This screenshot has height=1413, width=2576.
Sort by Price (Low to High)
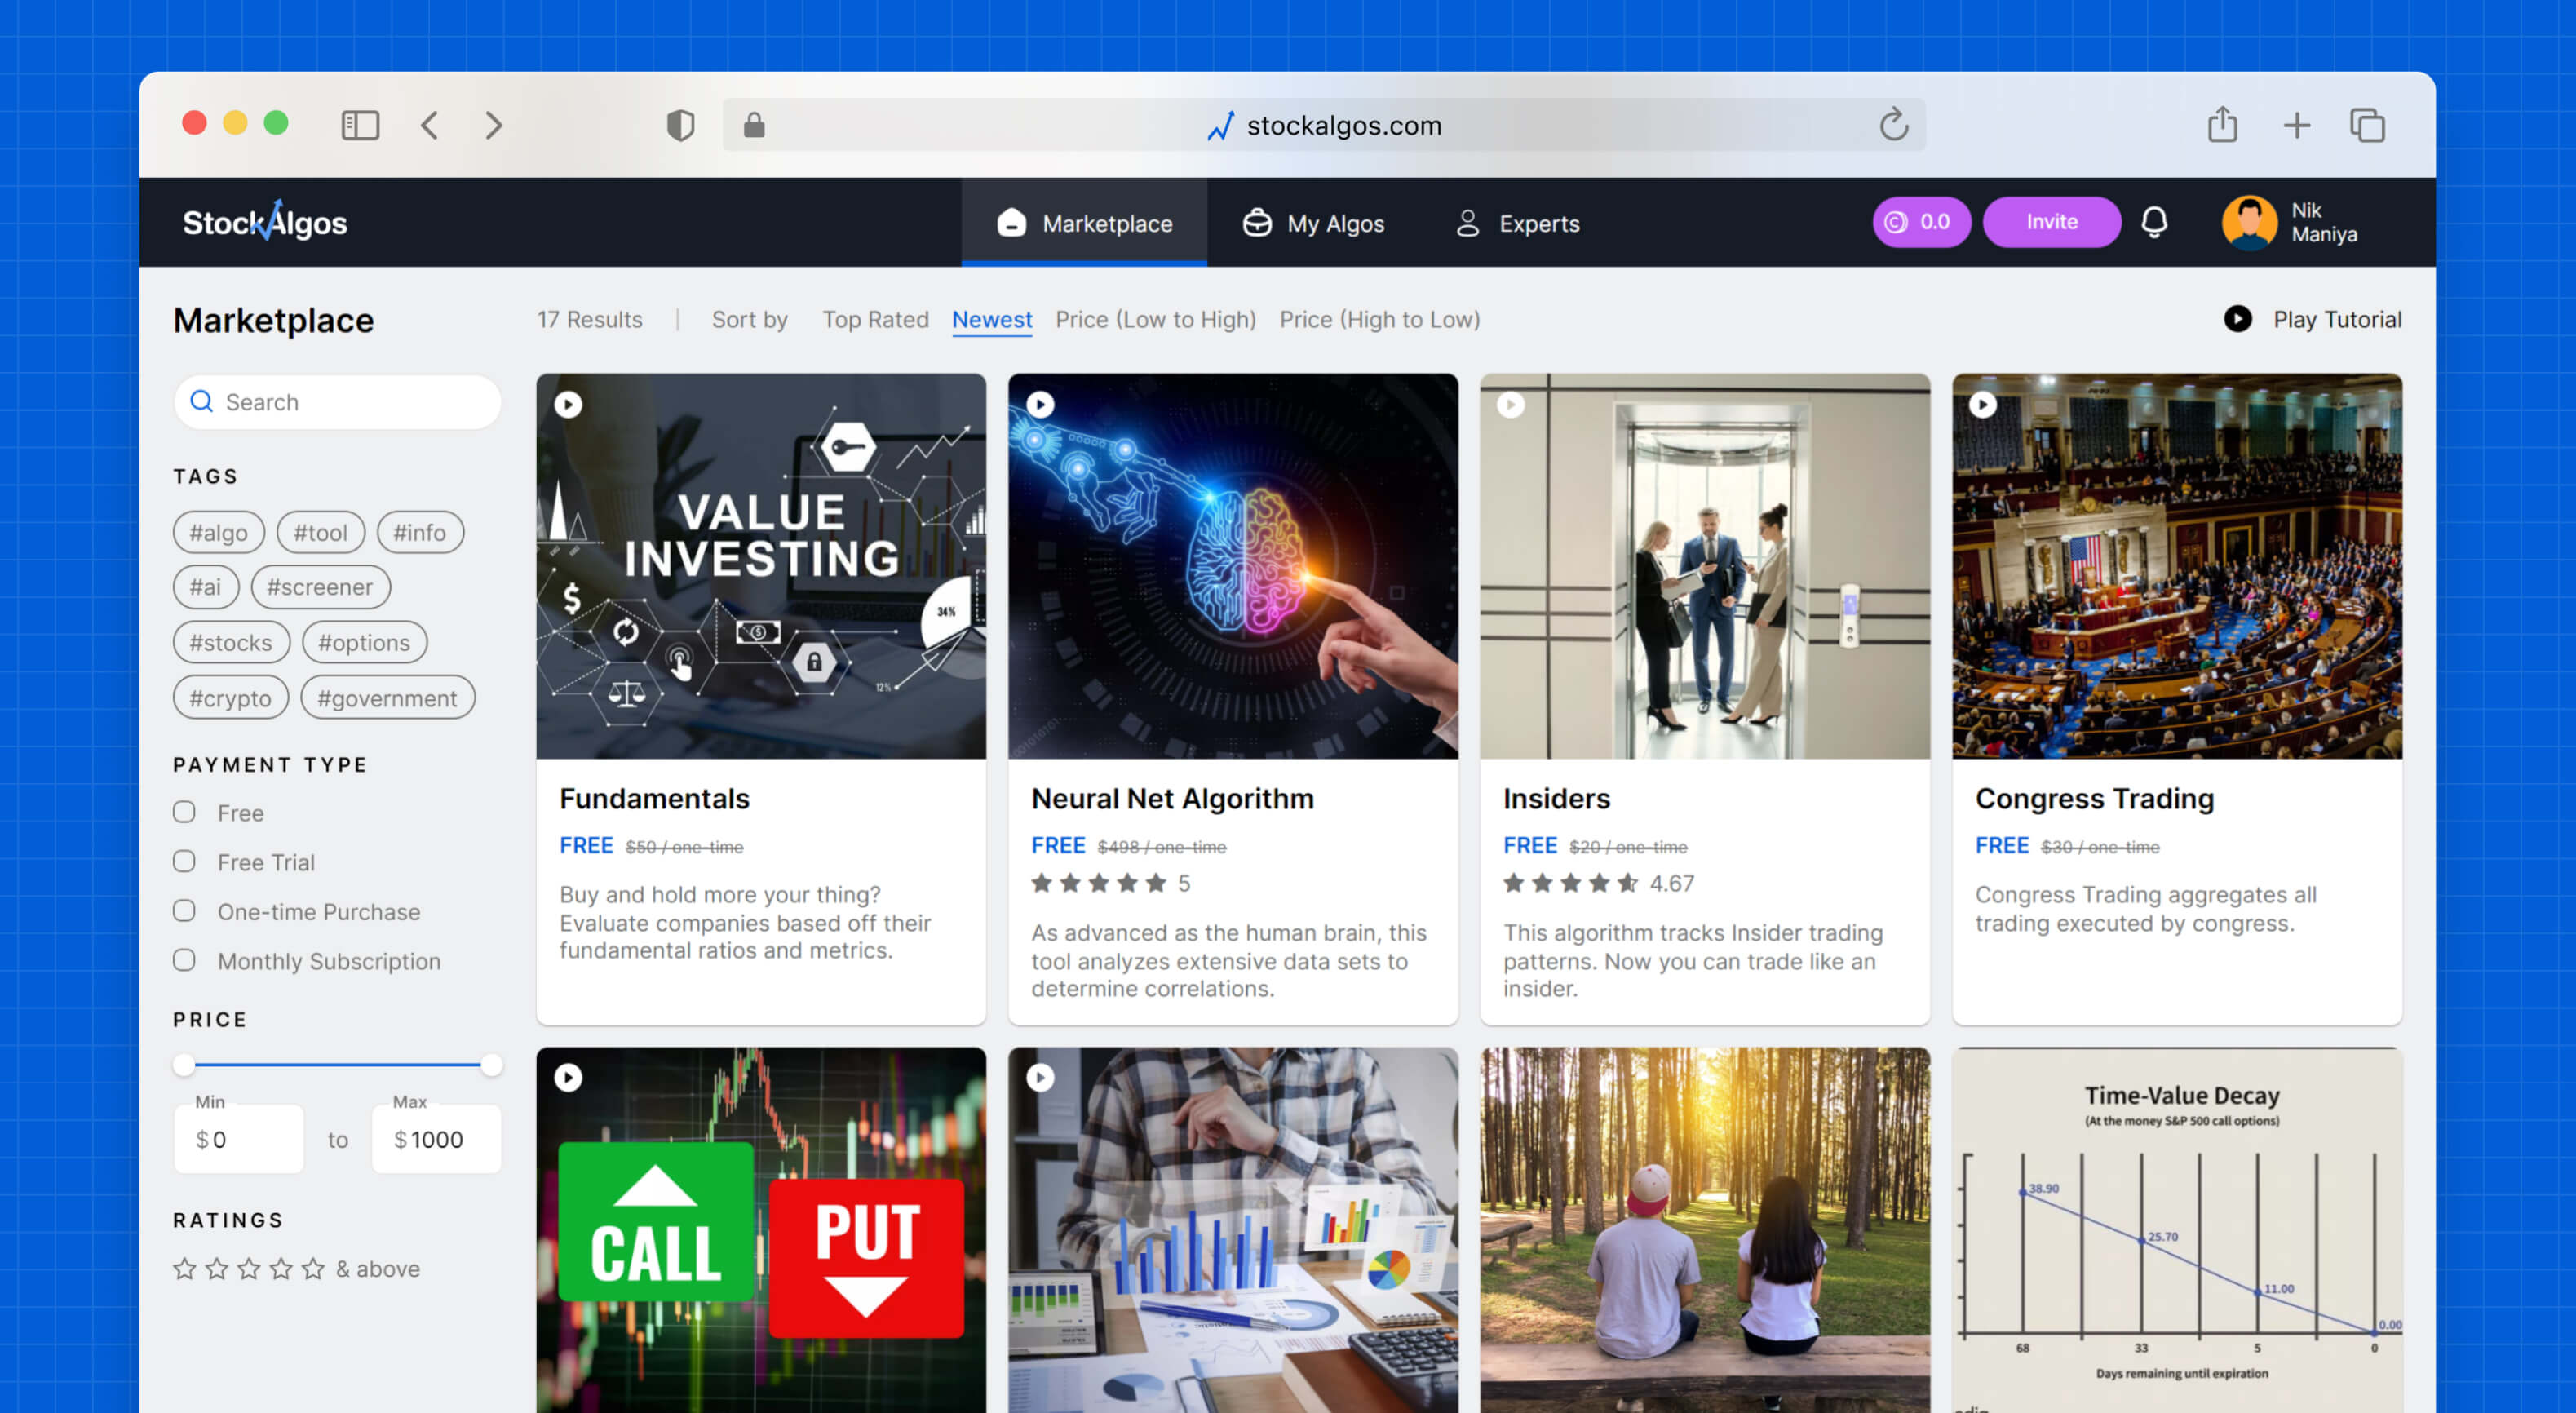point(1155,320)
